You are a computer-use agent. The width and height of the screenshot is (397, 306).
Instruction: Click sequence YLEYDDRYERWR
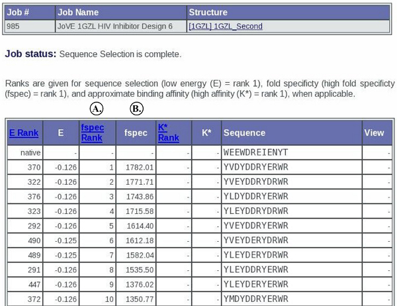(x=255, y=270)
